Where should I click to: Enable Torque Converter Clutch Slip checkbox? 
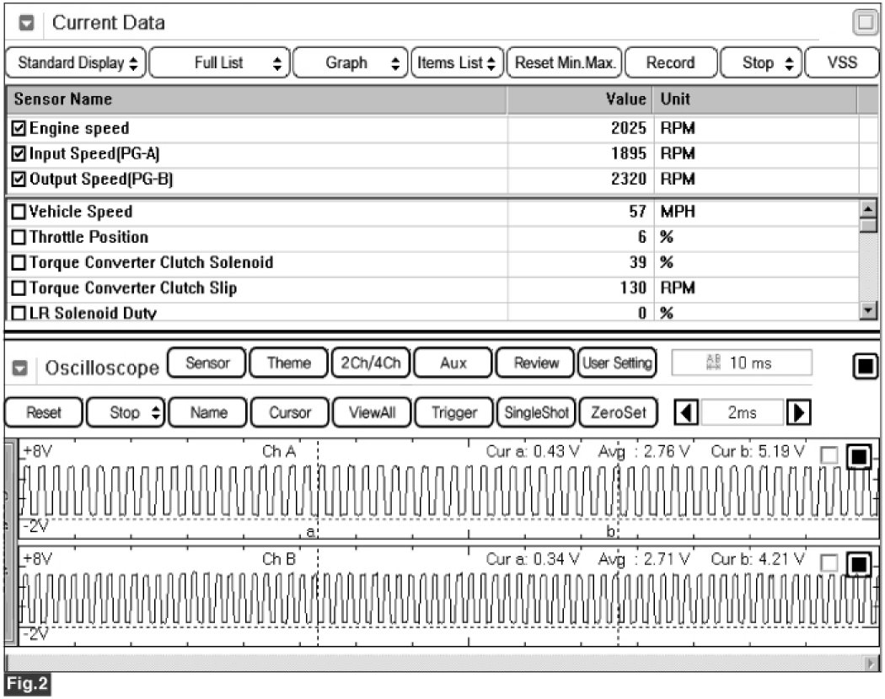click(20, 288)
